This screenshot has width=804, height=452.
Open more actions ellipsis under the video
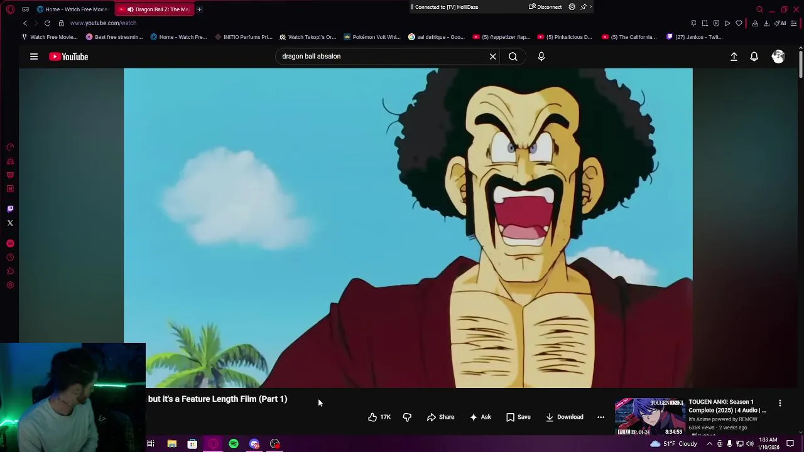pos(600,417)
